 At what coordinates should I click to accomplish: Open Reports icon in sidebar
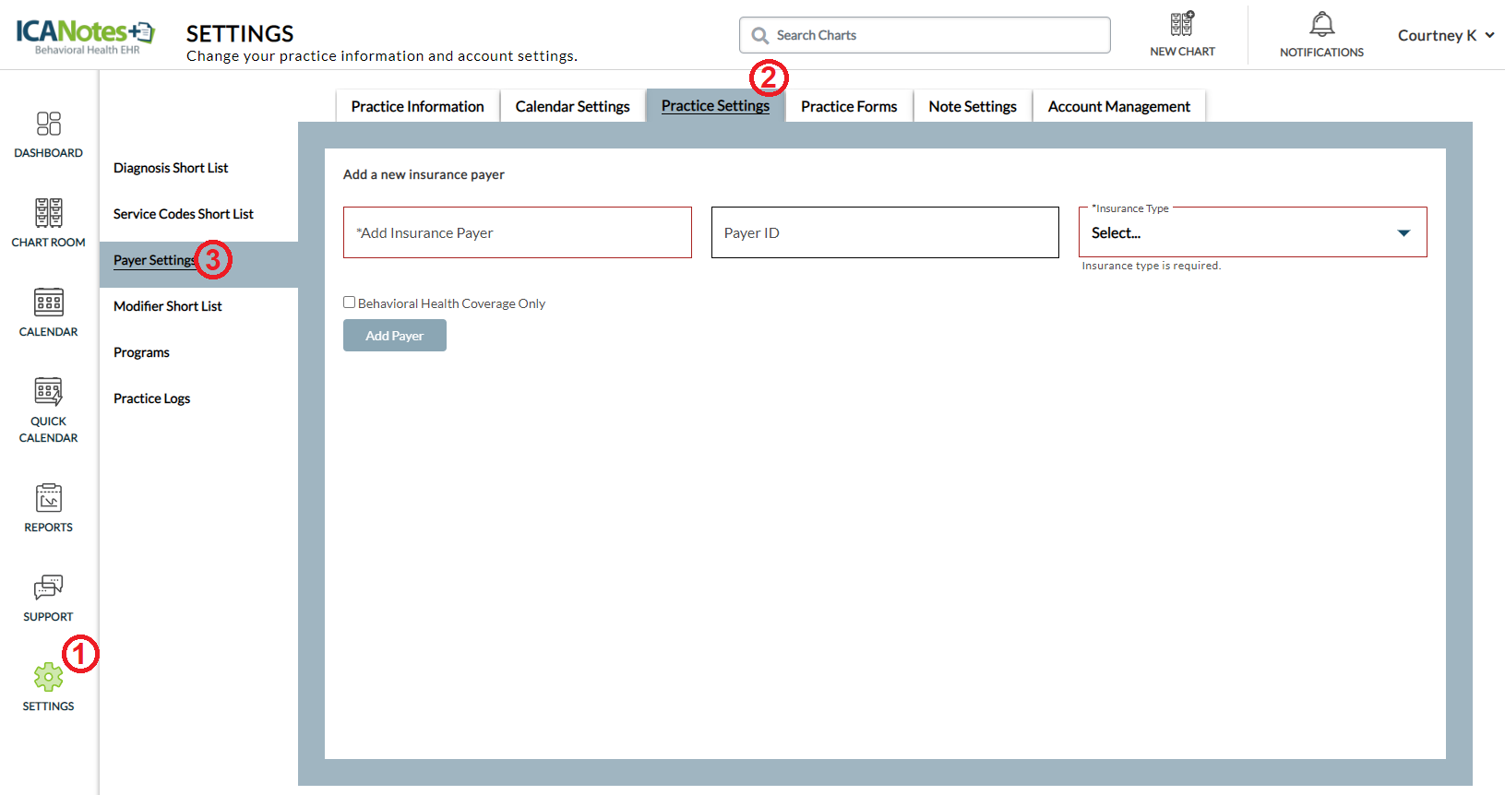point(48,498)
